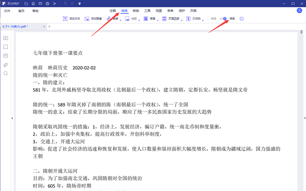Screen dimensions: 306x191
Task: Click the email icon in title bar
Action: pos(41,3)
